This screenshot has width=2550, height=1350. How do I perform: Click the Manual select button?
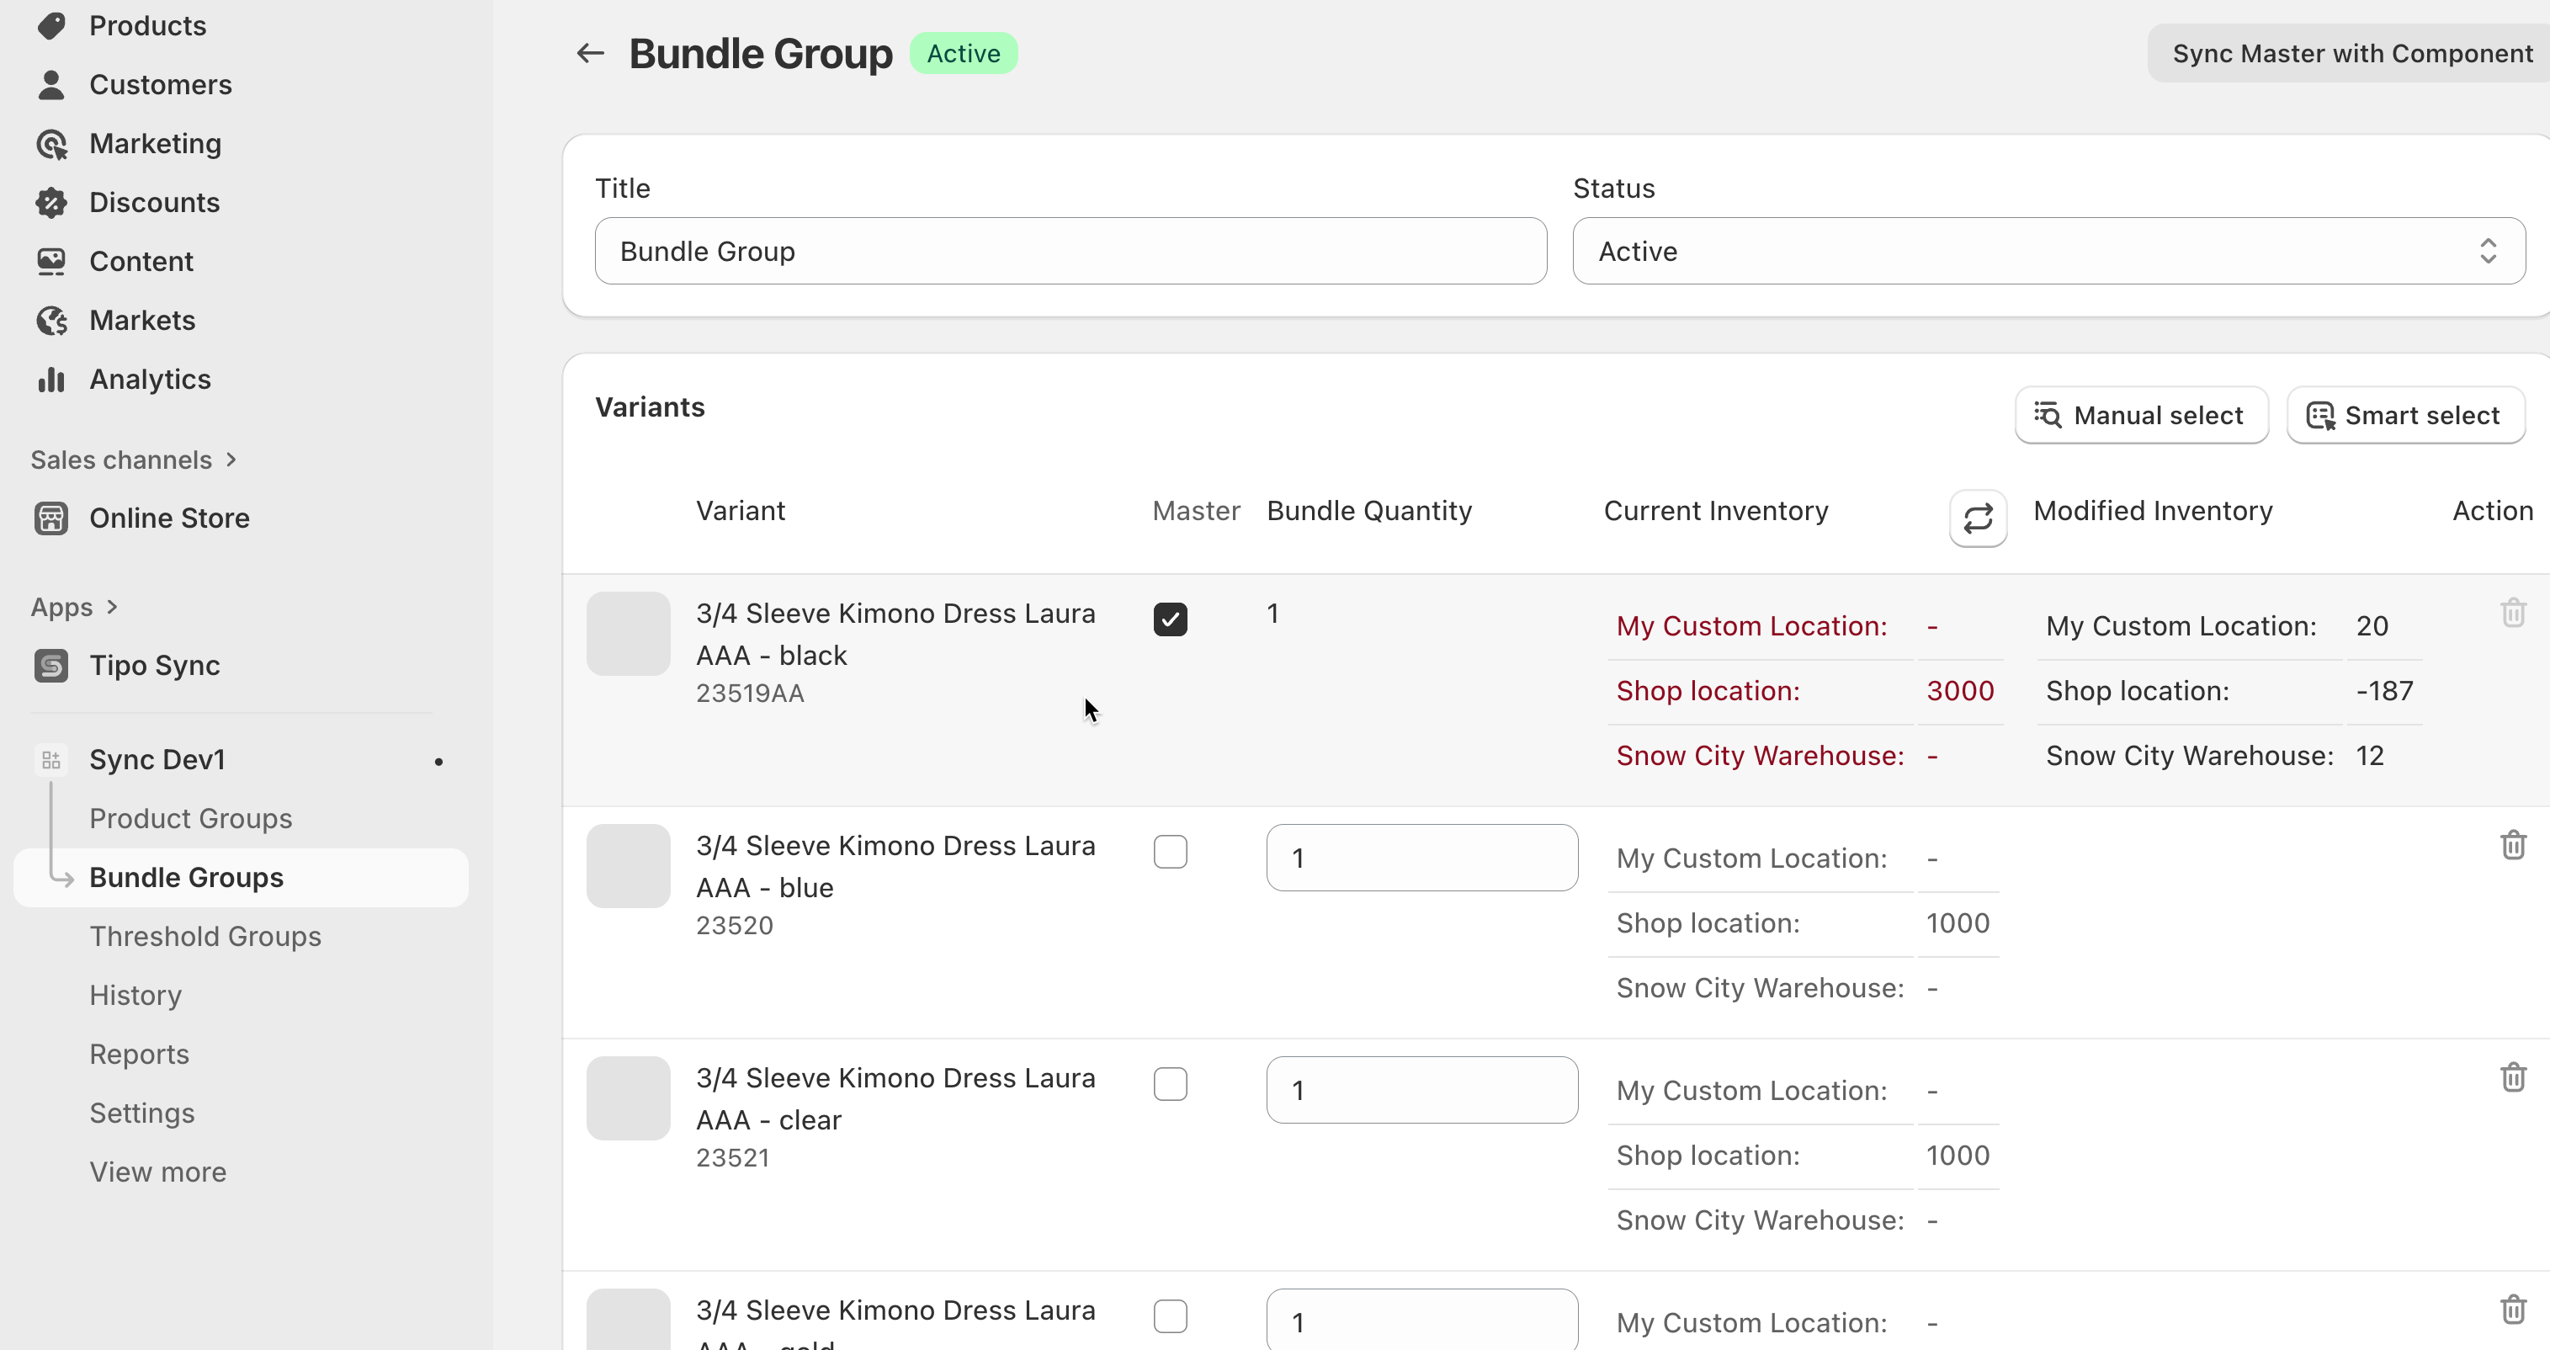click(2141, 416)
